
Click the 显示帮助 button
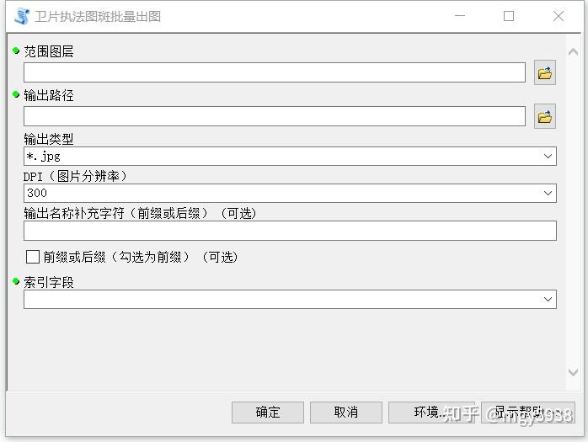click(528, 413)
